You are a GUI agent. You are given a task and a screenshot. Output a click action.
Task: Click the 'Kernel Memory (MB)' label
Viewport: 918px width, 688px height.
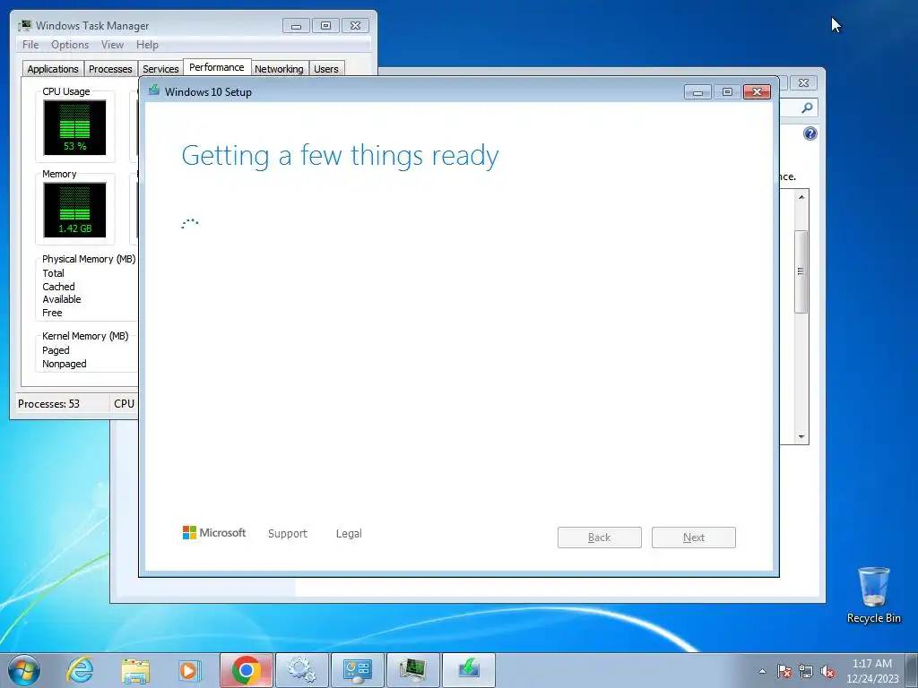pos(85,336)
